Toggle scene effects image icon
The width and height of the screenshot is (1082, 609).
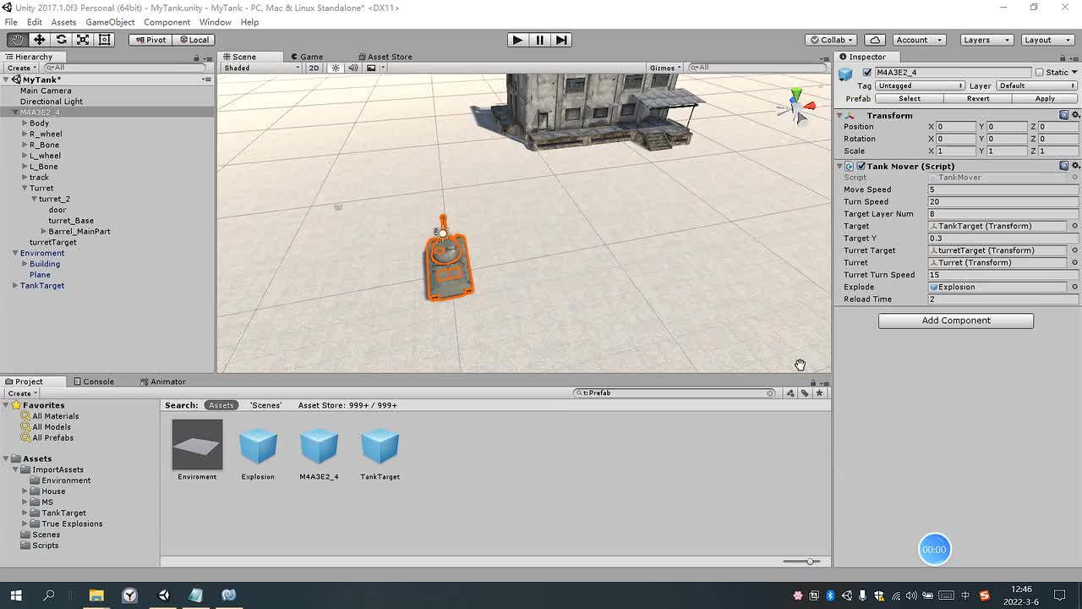click(371, 68)
